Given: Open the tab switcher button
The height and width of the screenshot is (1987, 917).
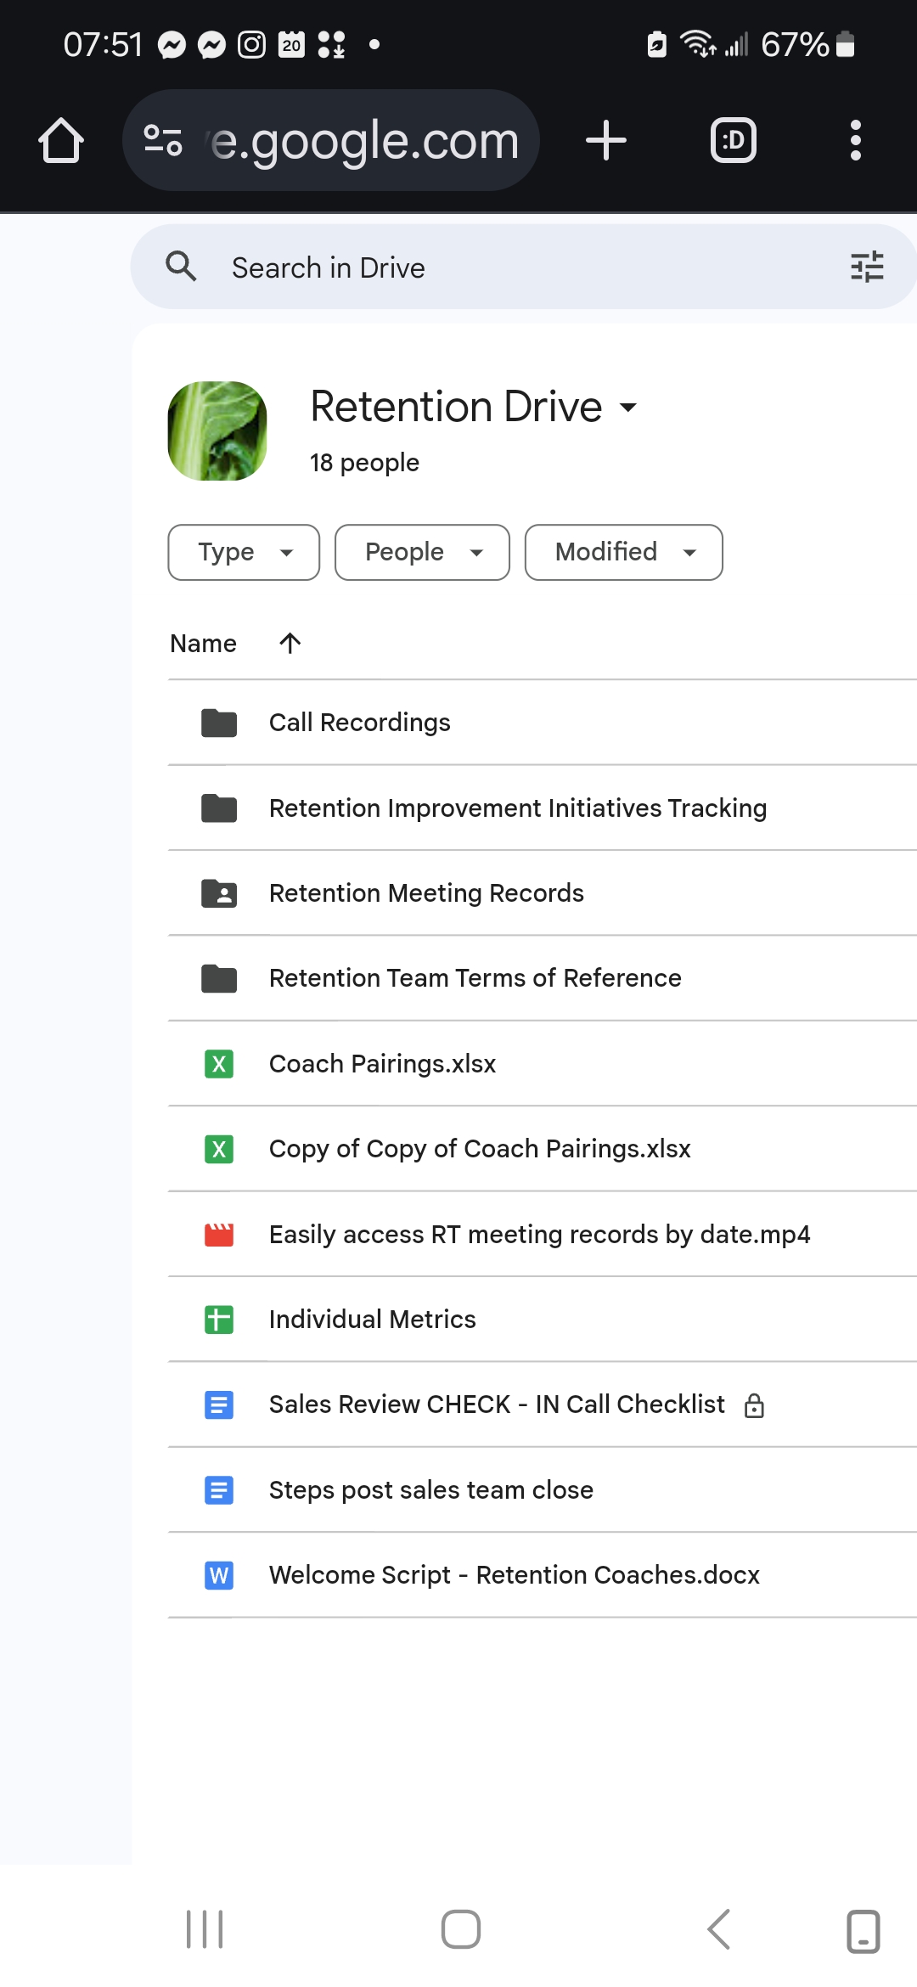Looking at the screenshot, I should [733, 140].
